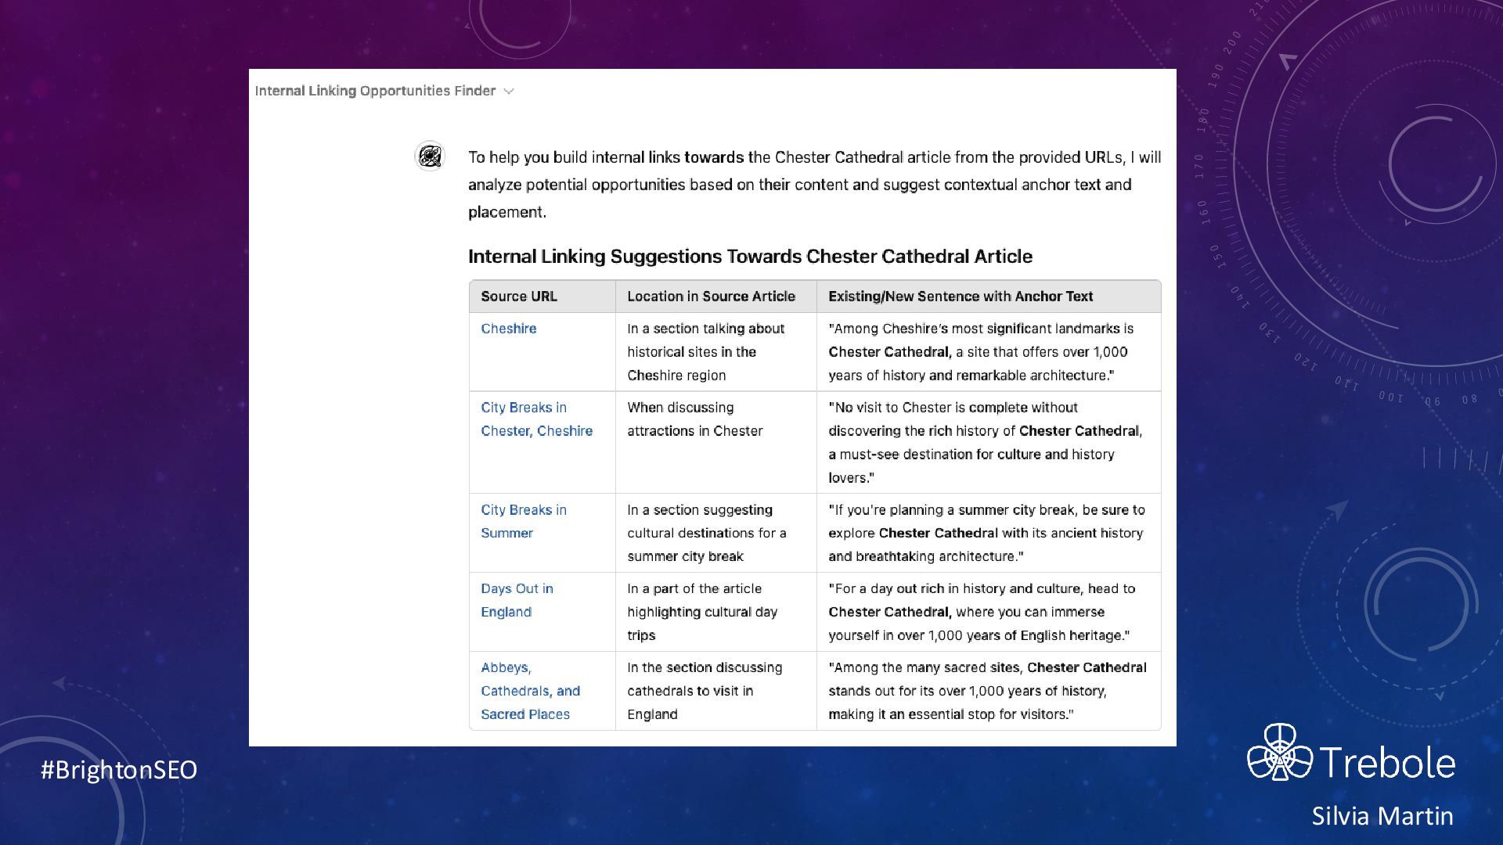
Task: Click the Trebole brand name text
Action: click(x=1386, y=761)
